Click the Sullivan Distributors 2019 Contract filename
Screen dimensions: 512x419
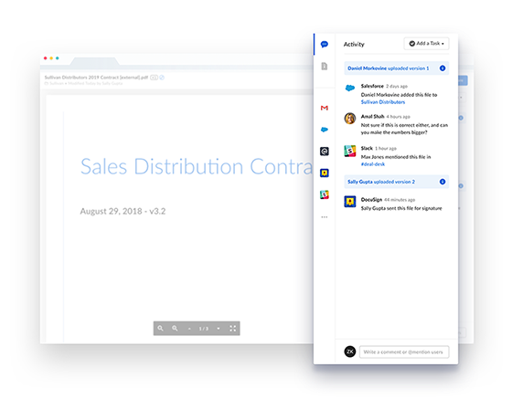pyautogui.click(x=96, y=78)
